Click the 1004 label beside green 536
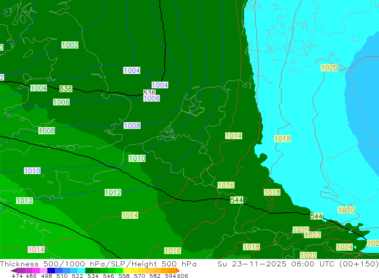Viewport: 379px width, 278px height. coord(39,88)
